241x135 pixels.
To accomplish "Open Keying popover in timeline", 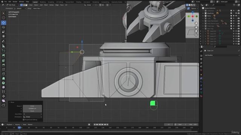I will pos(18,124).
